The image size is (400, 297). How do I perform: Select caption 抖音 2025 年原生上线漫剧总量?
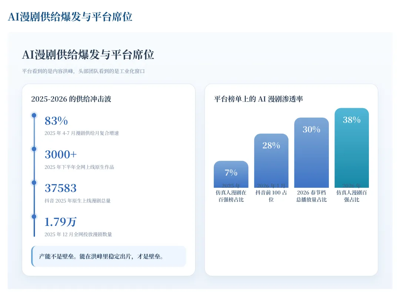point(77,201)
